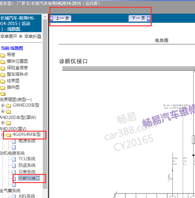The image size is (195, 198).
Task: Click folder icon next to 插件图
Action: pos(3,88)
